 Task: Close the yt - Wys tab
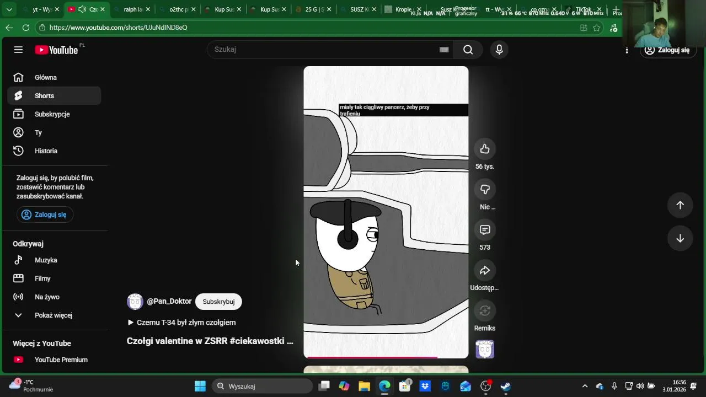[57, 9]
